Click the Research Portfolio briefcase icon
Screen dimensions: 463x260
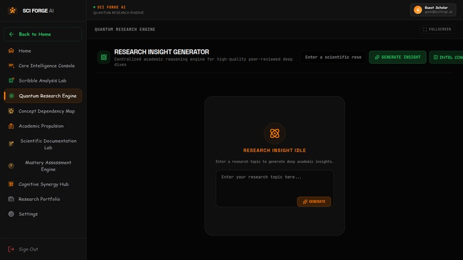11,199
